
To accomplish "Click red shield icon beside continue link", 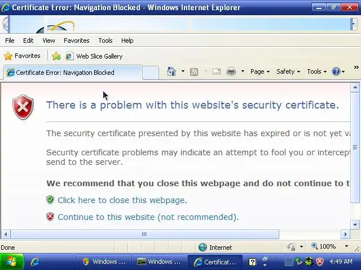I will (x=50, y=217).
